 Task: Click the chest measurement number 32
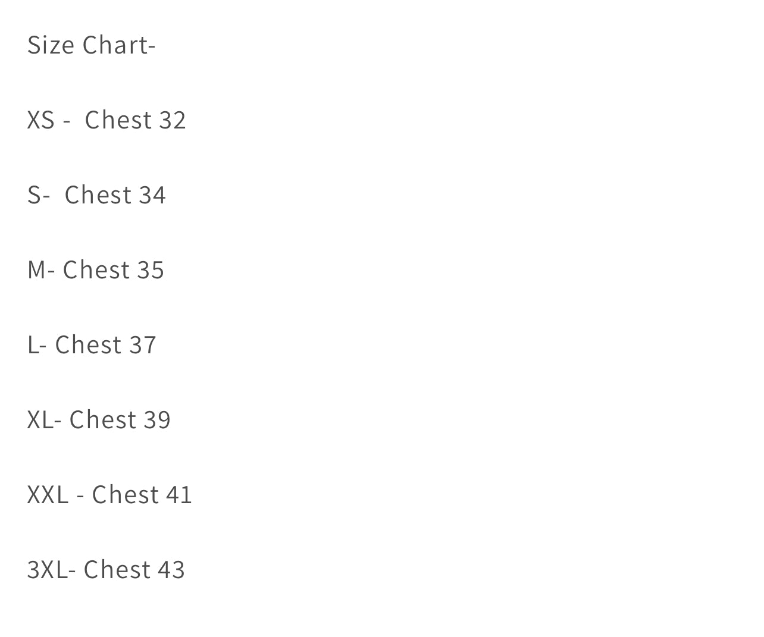pos(173,120)
